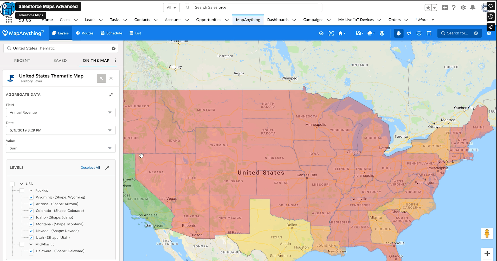Screen dimensions: 497x261
Task: Switch to the Layers tab
Action: pyautogui.click(x=61, y=33)
